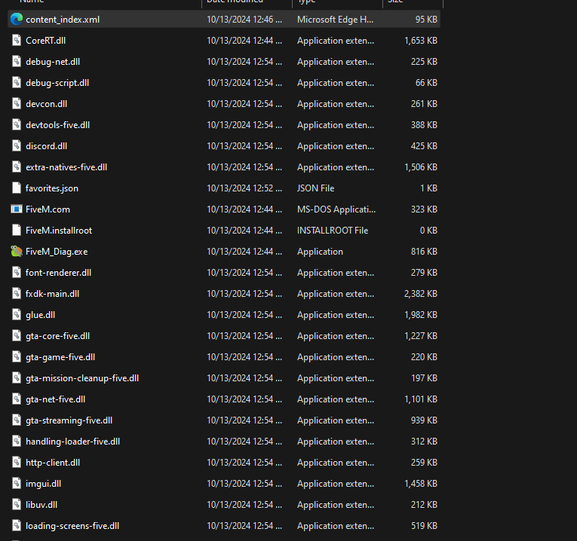Select the favorites.json file name
Screen dimensions: 577x541
(x=52, y=188)
